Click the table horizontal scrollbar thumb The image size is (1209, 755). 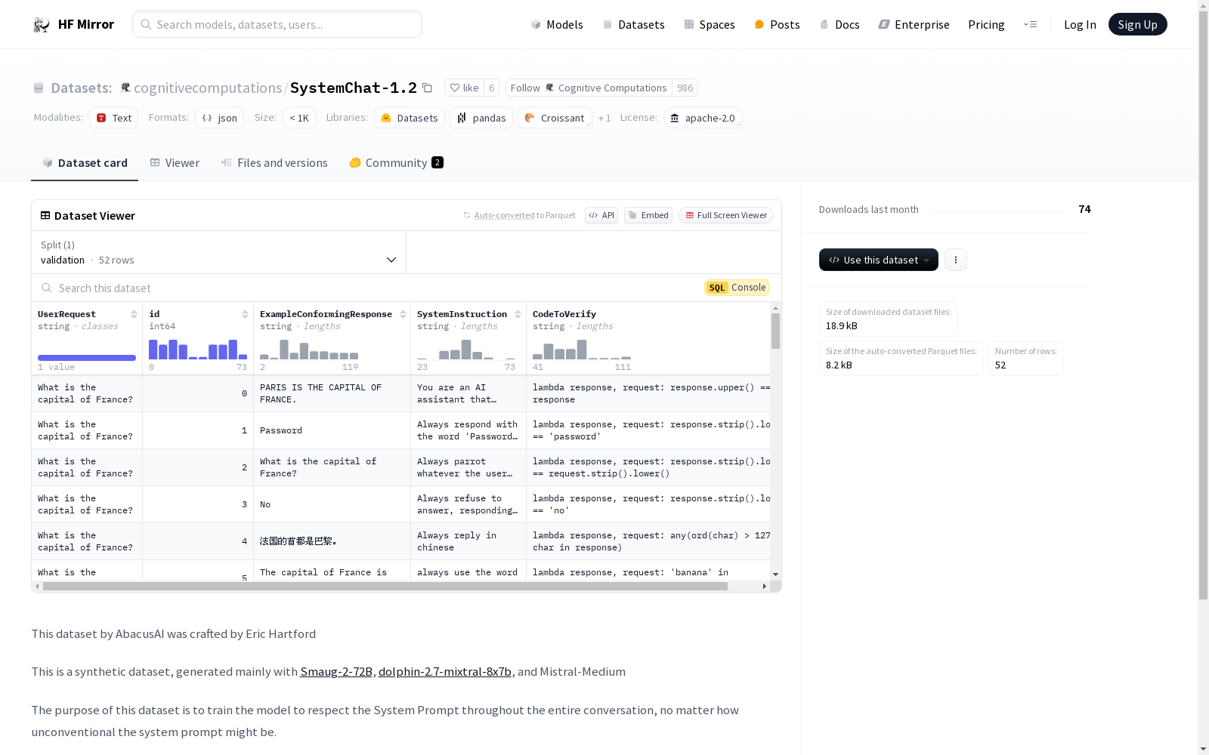tap(385, 586)
